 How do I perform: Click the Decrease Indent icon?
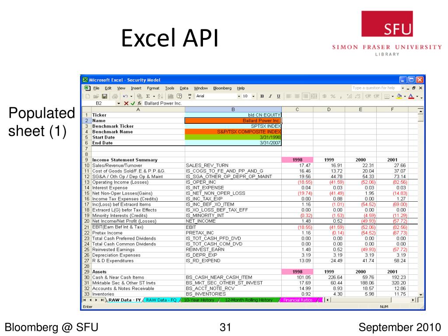[368, 96]
